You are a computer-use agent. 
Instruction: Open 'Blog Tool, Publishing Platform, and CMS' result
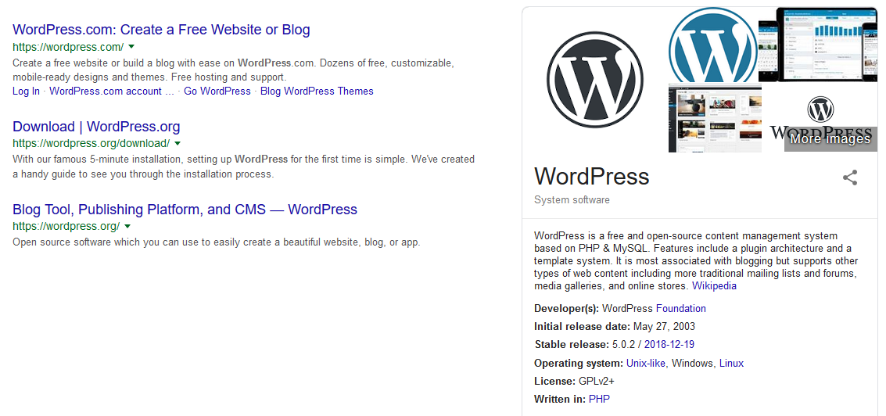coord(185,210)
